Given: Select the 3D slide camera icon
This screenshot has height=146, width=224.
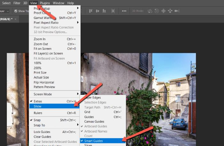Looking at the screenshot, I should tap(170, 11).
